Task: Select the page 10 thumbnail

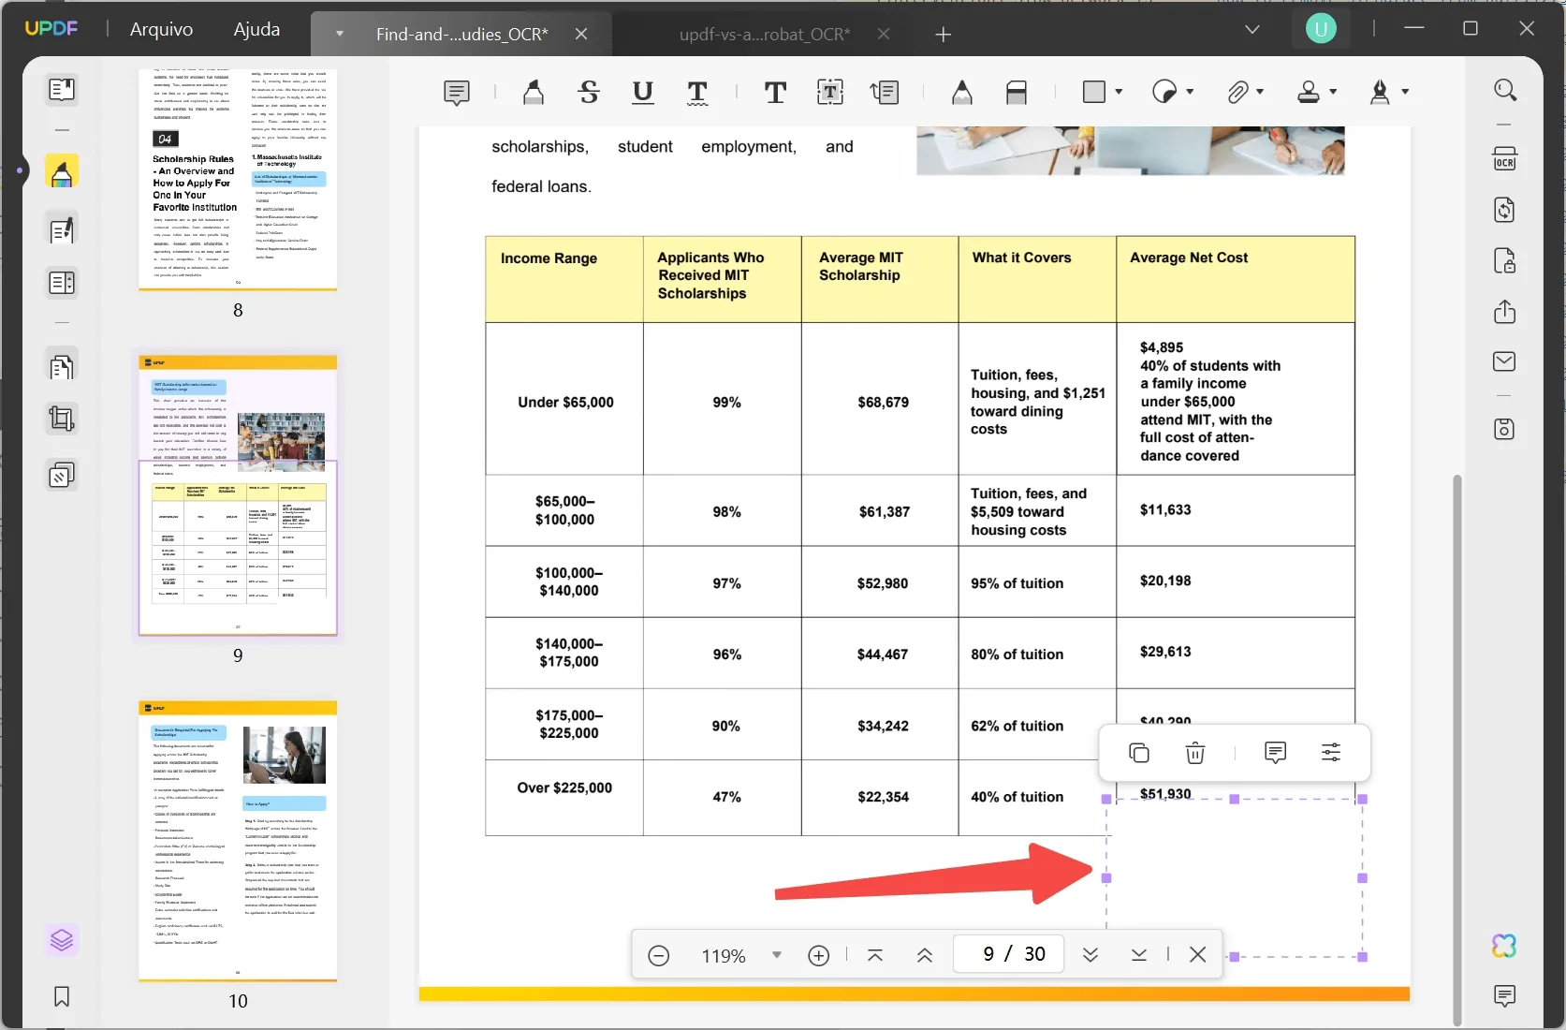Action: [238, 841]
